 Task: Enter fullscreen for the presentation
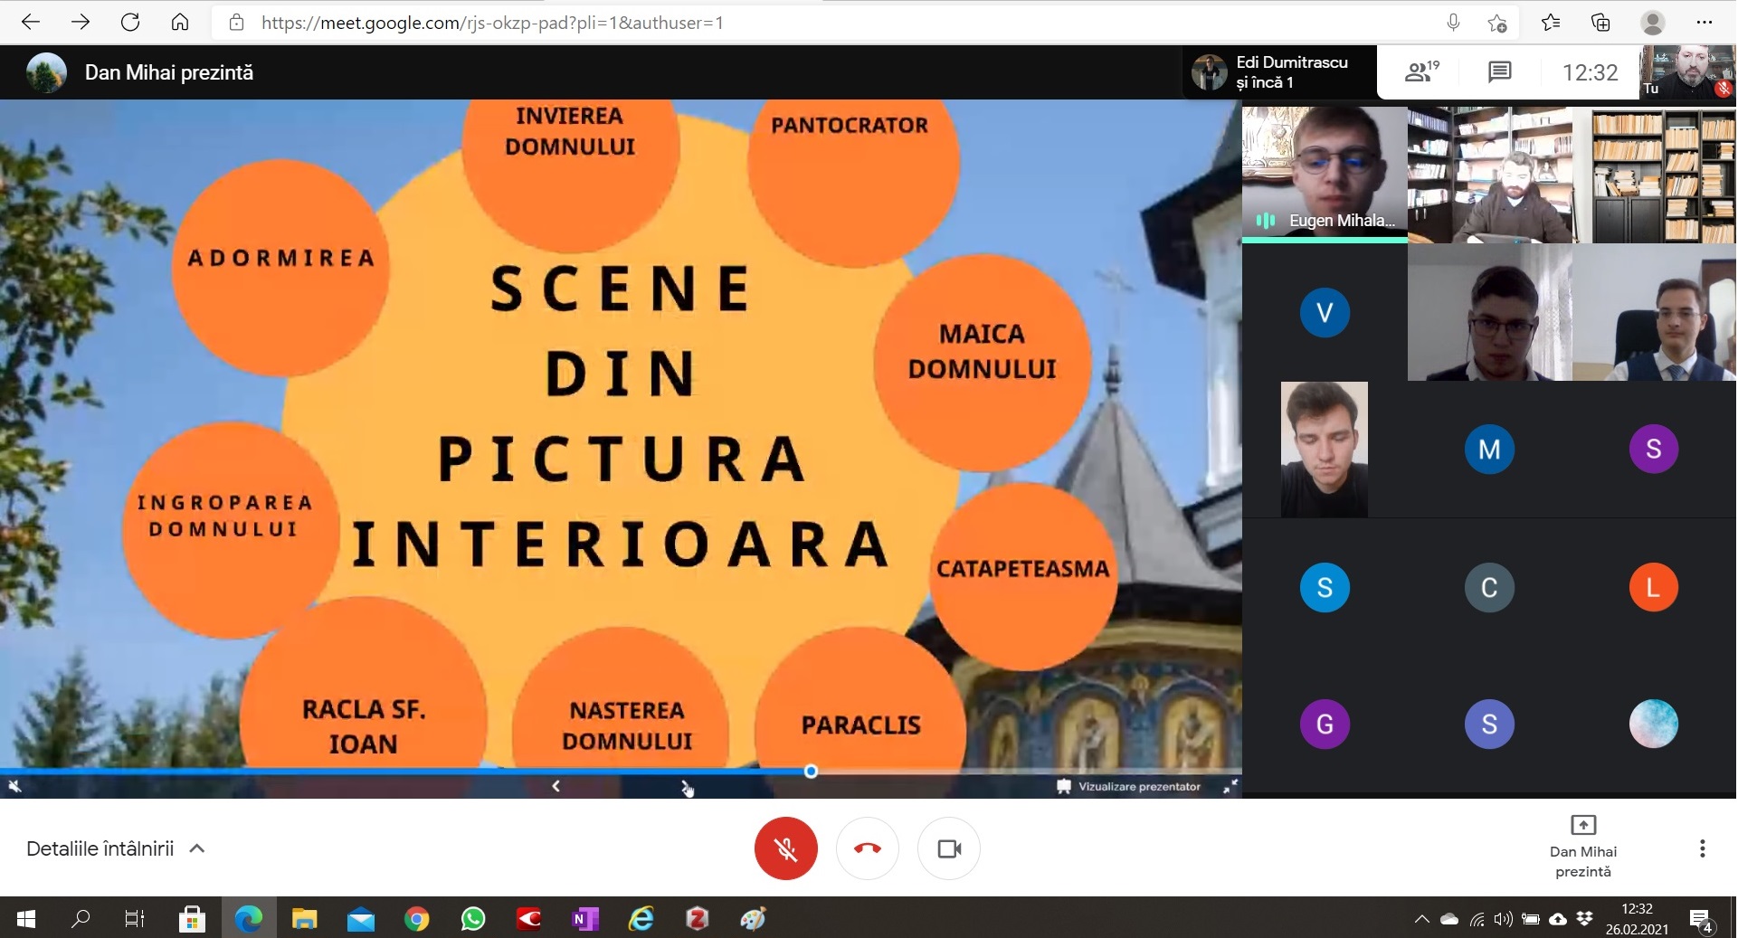[x=1230, y=787]
